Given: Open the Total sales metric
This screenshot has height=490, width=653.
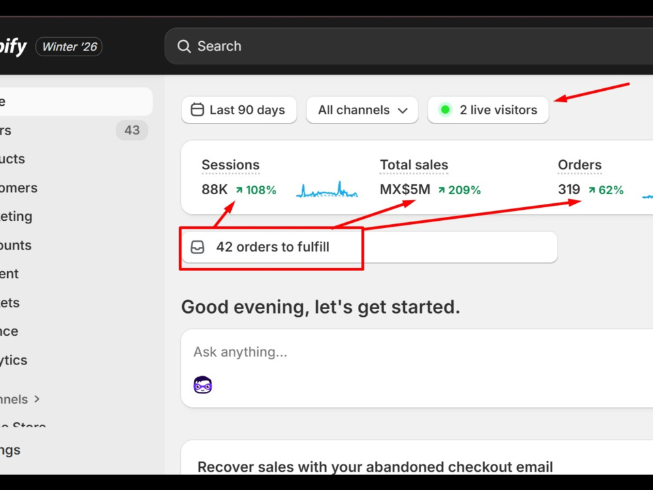Looking at the screenshot, I should tap(414, 165).
